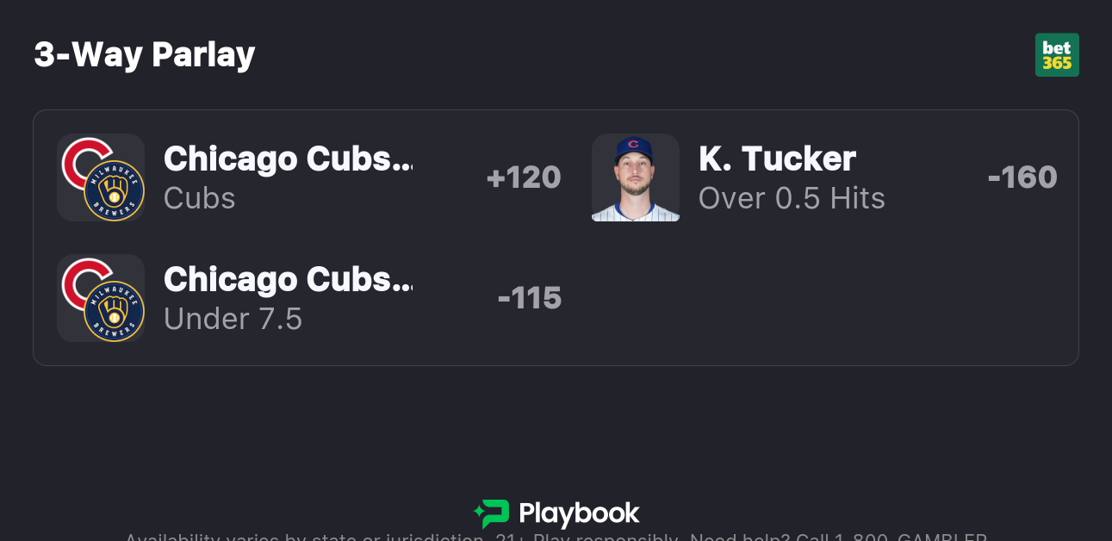Screen dimensions: 1112x541
Task: Click the Brewers logo beside the Under 7.5 leg
Action: pyautogui.click(x=114, y=311)
